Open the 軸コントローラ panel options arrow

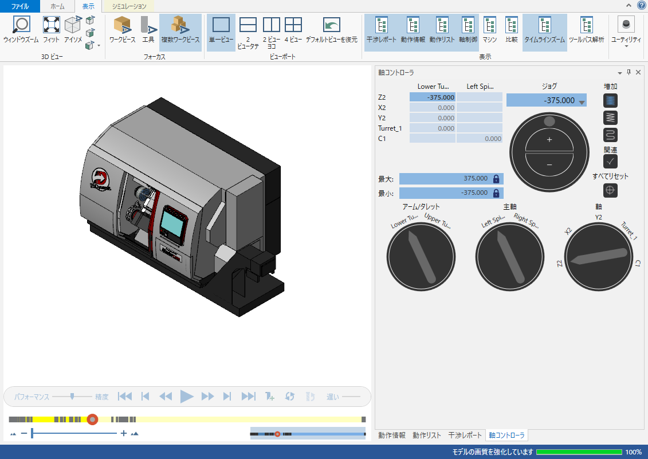pos(619,73)
